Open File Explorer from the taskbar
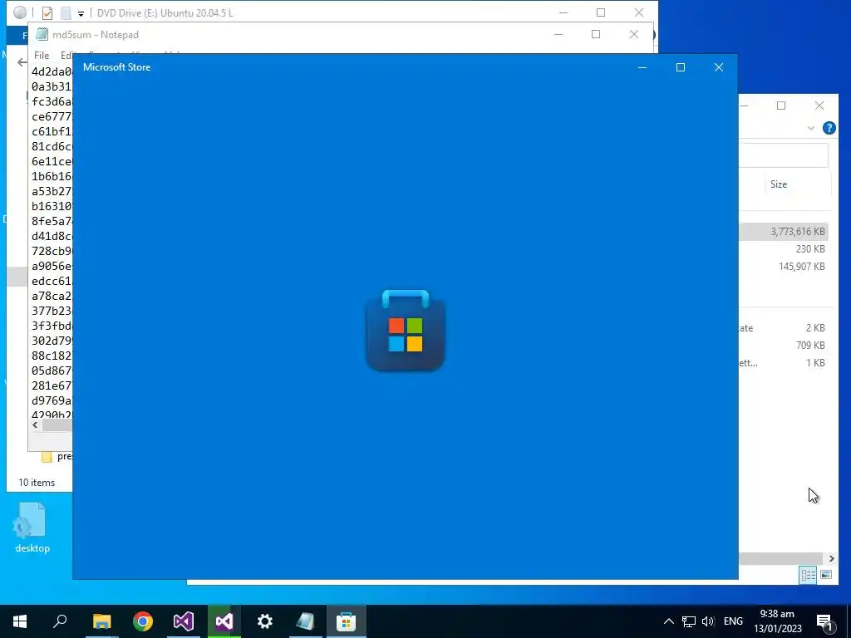 click(x=101, y=621)
